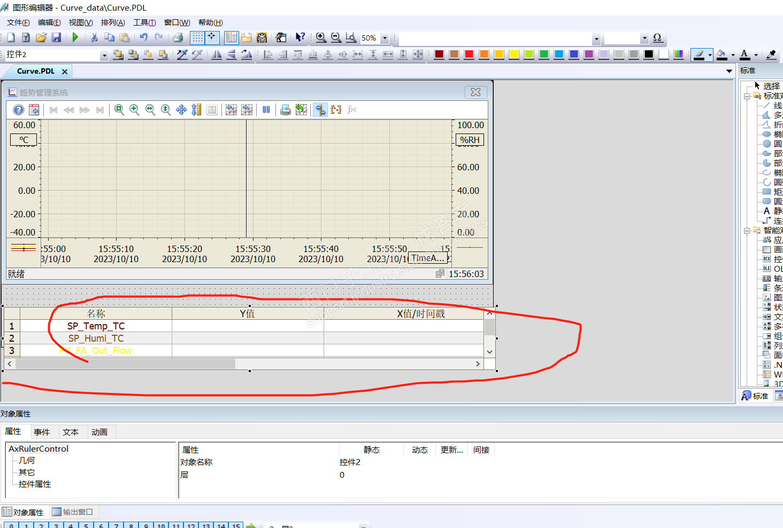Click the trend control's print icon
Viewport: 783px width, 528px height.
(286, 110)
